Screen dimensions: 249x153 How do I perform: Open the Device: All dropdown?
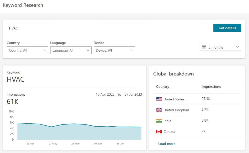[114, 50]
